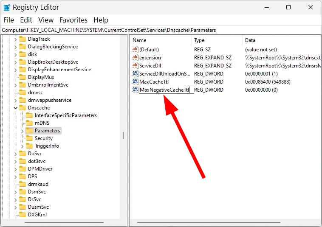
Task: Select the disk folder icon
Action: pos(23,54)
